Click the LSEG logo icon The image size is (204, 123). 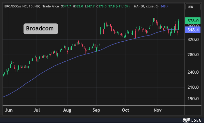186,120
